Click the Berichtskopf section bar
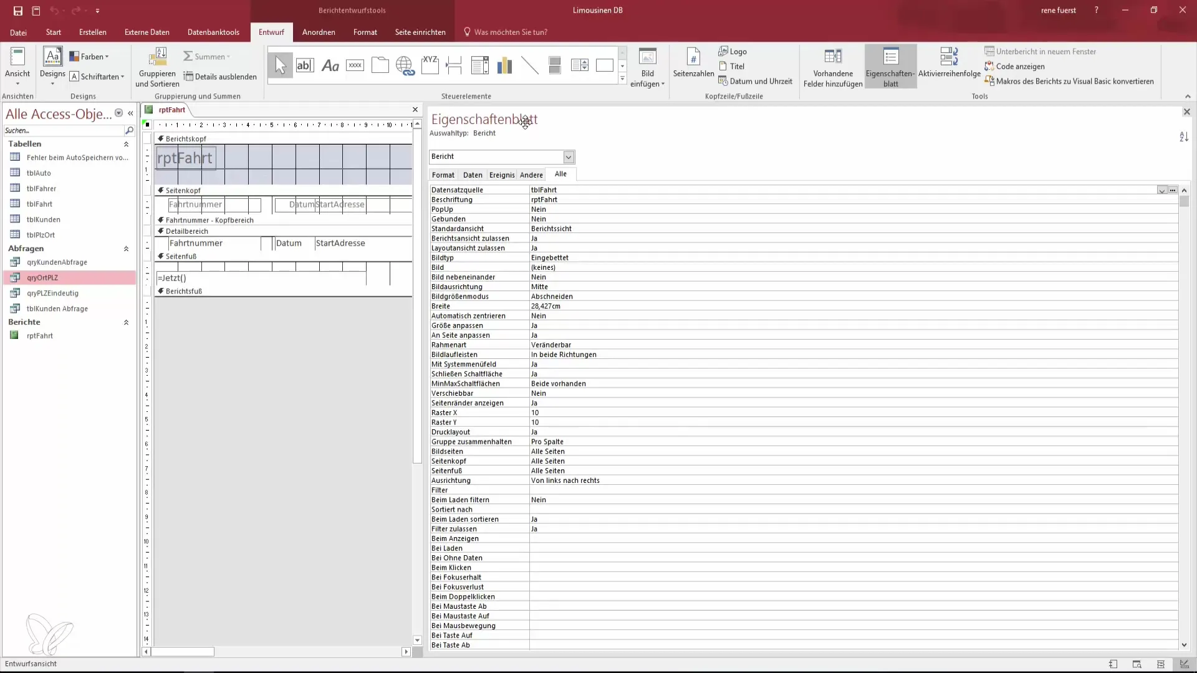This screenshot has height=673, width=1197. point(283,139)
